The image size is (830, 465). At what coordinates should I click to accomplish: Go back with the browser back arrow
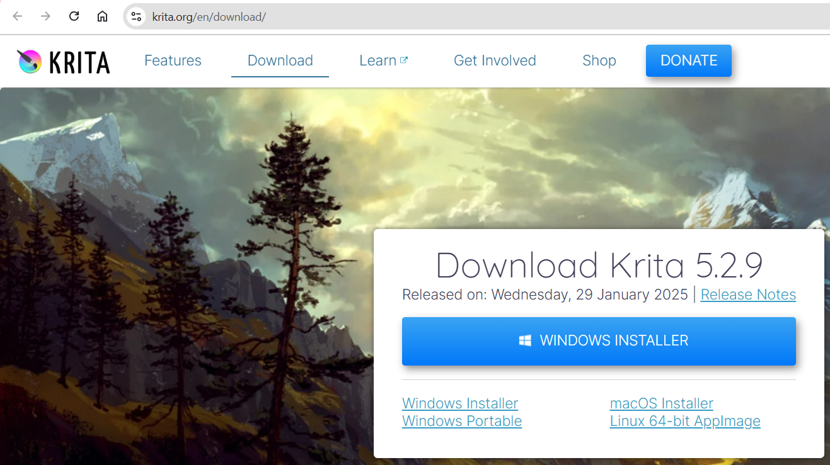tap(17, 16)
